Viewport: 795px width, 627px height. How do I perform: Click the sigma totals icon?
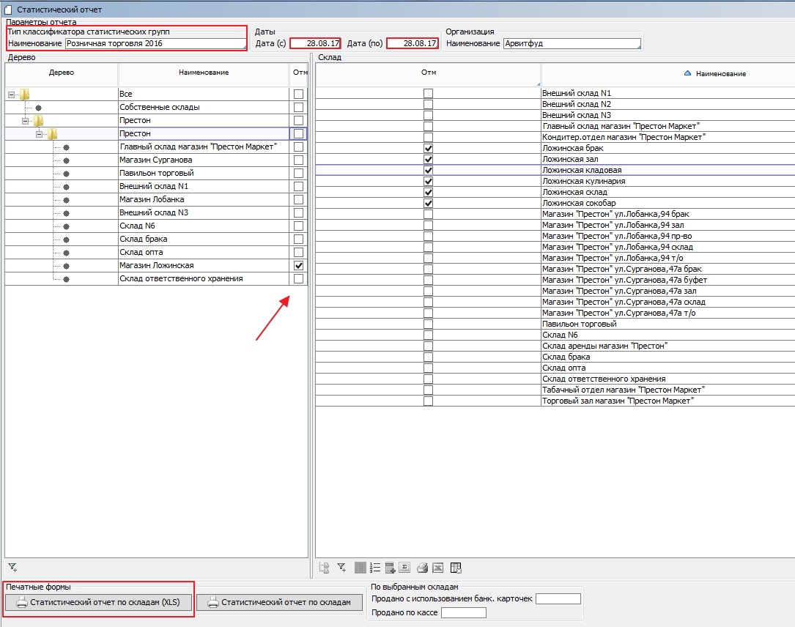pyautogui.click(x=405, y=568)
